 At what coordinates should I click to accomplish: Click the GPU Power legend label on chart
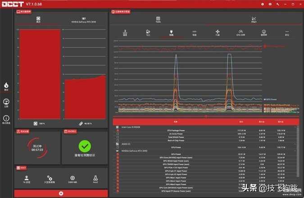coord(271,99)
